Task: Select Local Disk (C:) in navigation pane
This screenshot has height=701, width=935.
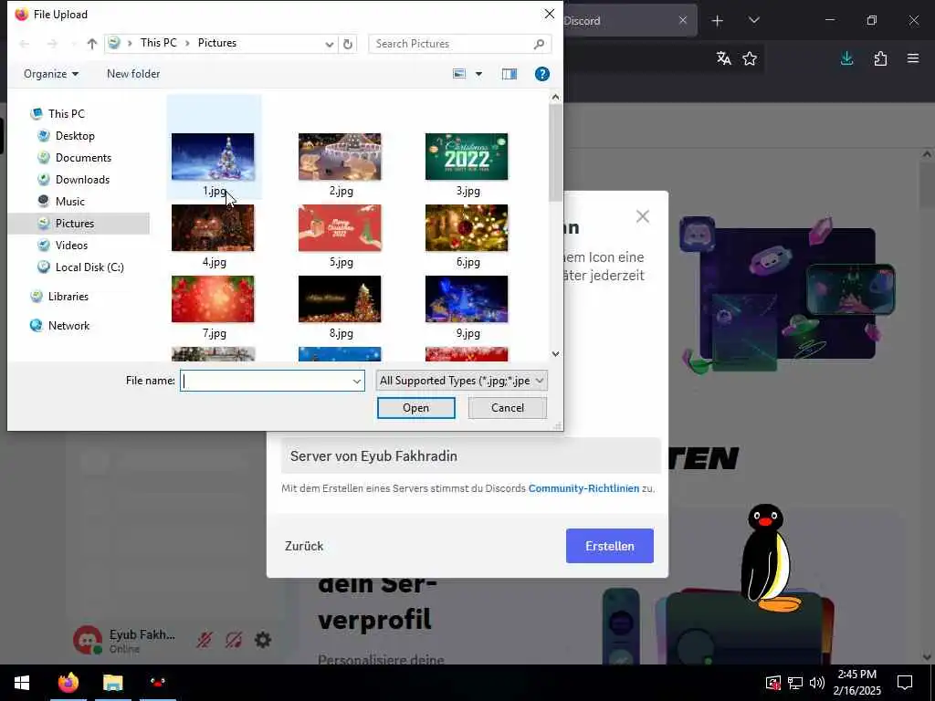Action: coord(89,267)
